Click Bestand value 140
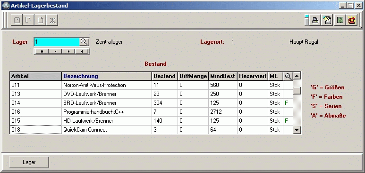The width and height of the screenshot is (365, 173). click(165, 121)
